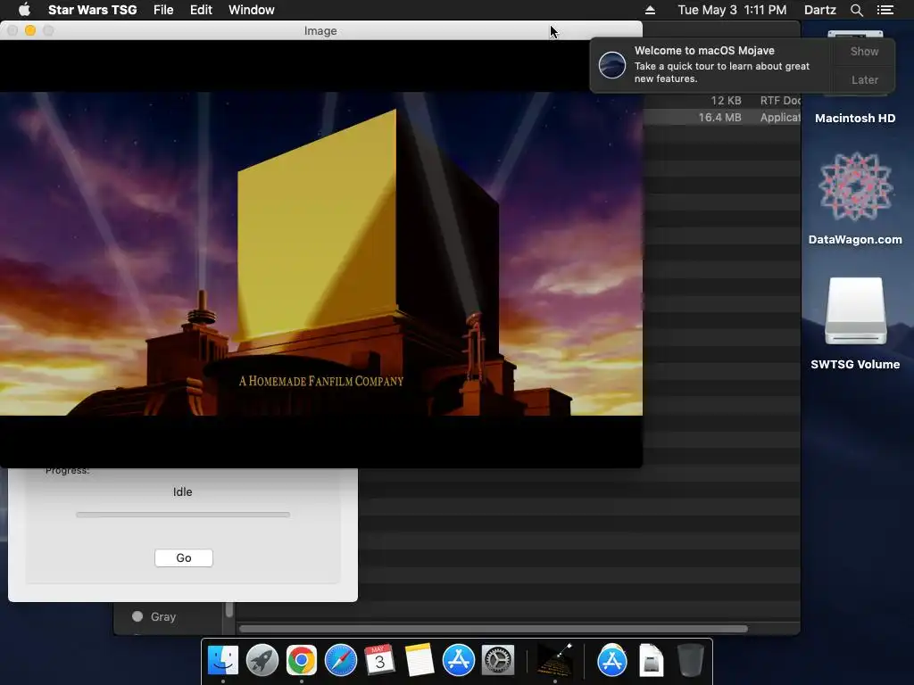Open the Notes app in Dock

(420, 661)
